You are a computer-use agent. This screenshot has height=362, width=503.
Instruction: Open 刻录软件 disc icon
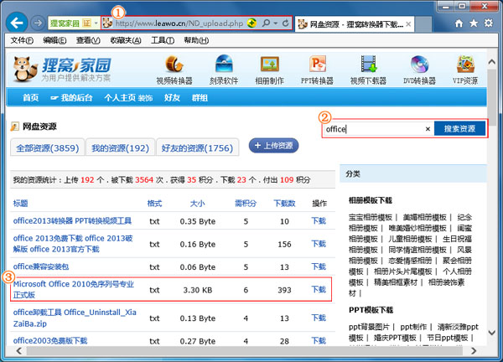coord(224,64)
